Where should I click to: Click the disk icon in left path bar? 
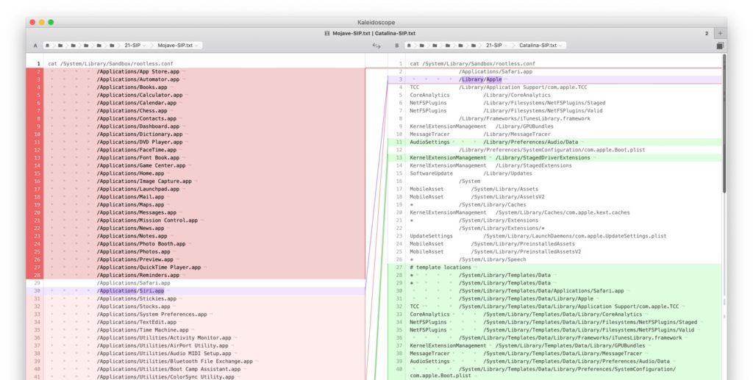pyautogui.click(x=49, y=46)
